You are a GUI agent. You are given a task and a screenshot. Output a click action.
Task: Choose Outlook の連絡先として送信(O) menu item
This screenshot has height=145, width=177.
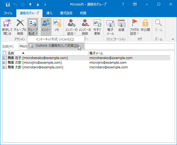click(x=56, y=46)
